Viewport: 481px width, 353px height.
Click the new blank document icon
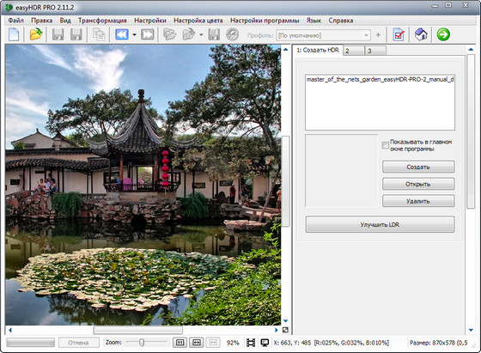pyautogui.click(x=14, y=34)
